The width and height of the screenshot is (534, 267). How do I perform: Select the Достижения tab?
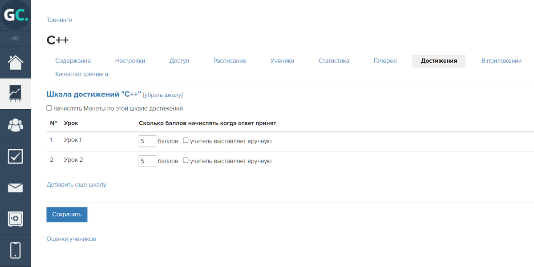tap(439, 61)
